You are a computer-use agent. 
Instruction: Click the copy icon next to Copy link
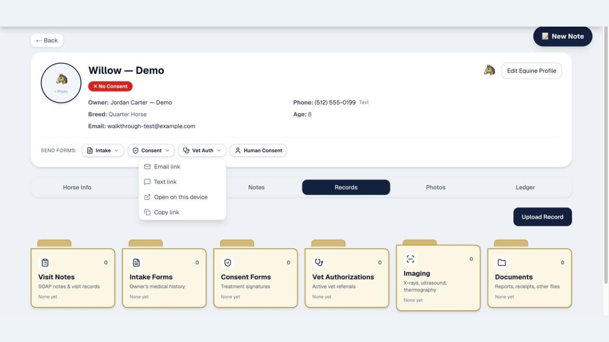147,212
